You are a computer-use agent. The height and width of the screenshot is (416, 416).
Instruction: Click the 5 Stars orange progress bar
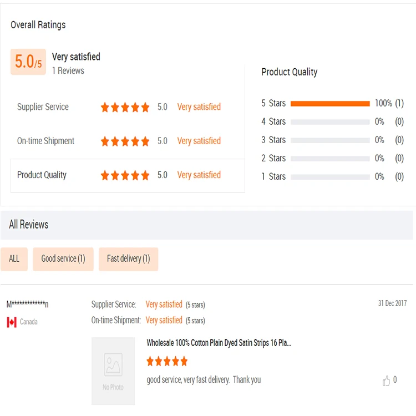330,104
